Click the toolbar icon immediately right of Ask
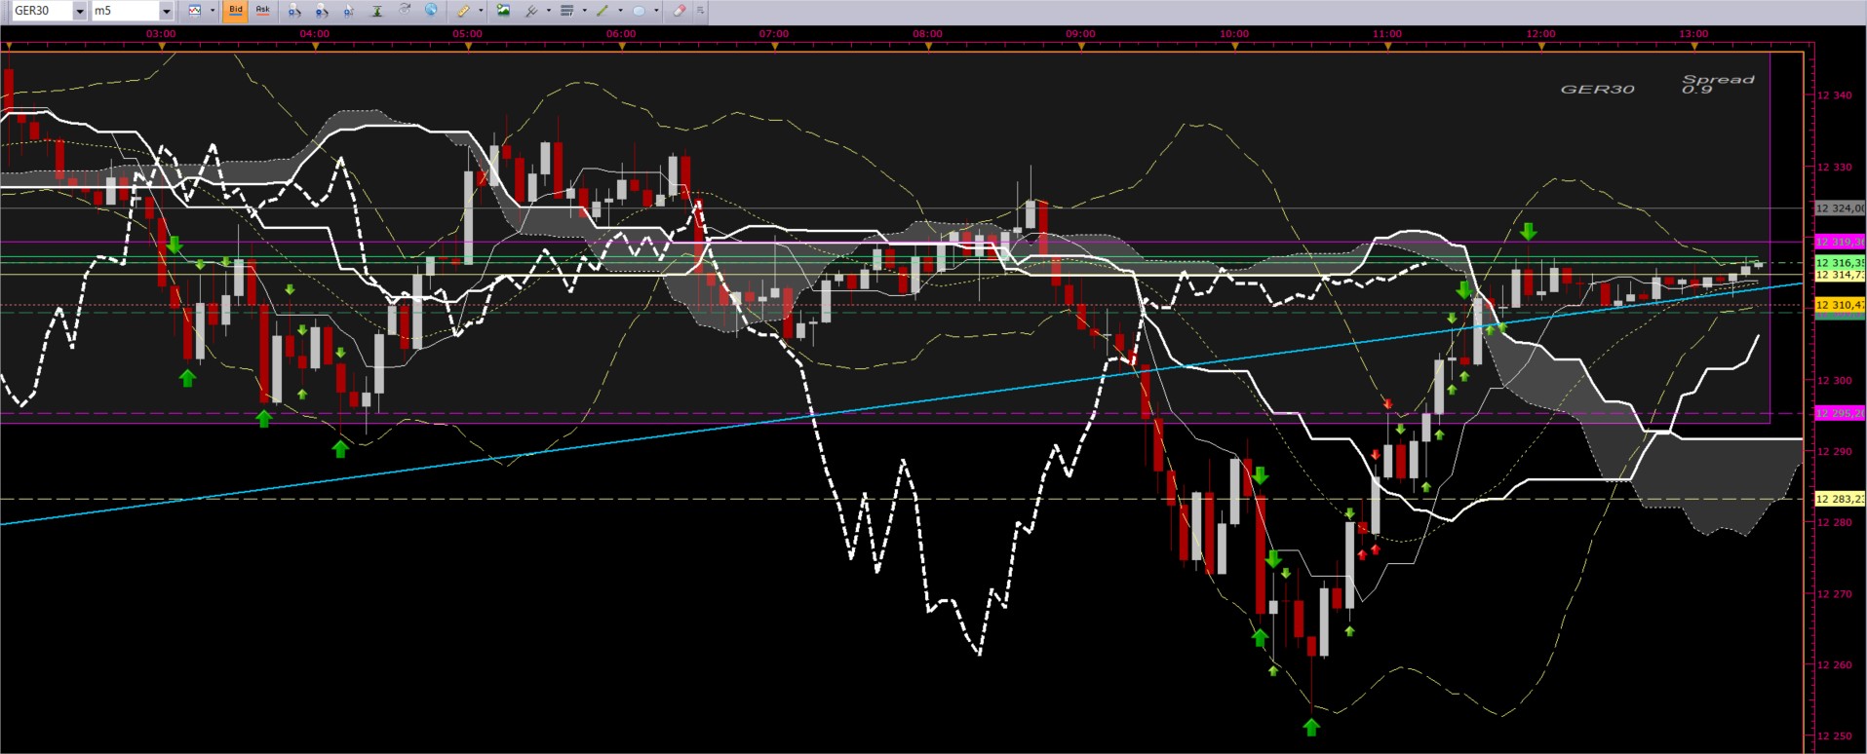This screenshot has width=1867, height=754. coord(294,11)
